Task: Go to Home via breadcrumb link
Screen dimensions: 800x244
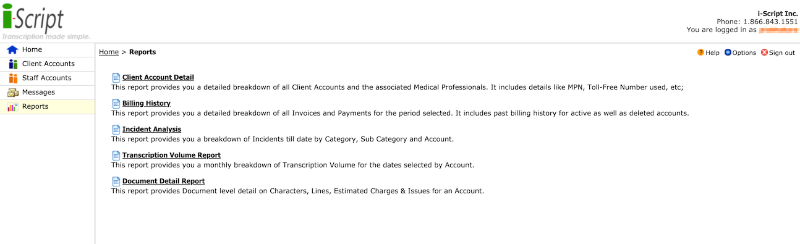Action: [109, 53]
